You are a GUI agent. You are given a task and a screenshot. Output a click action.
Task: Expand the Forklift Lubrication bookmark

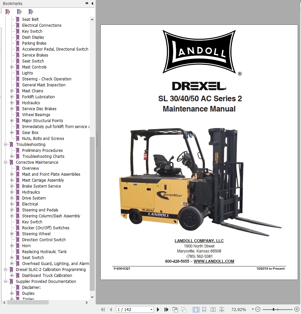[12, 97]
